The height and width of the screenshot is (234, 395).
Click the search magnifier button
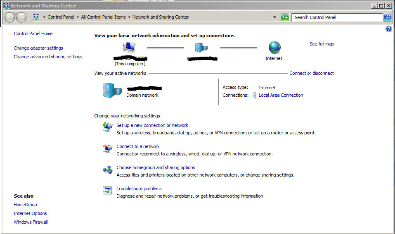387,17
